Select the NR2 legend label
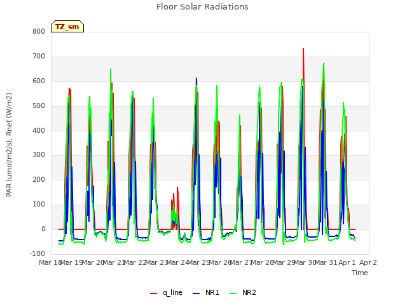 [249, 292]
